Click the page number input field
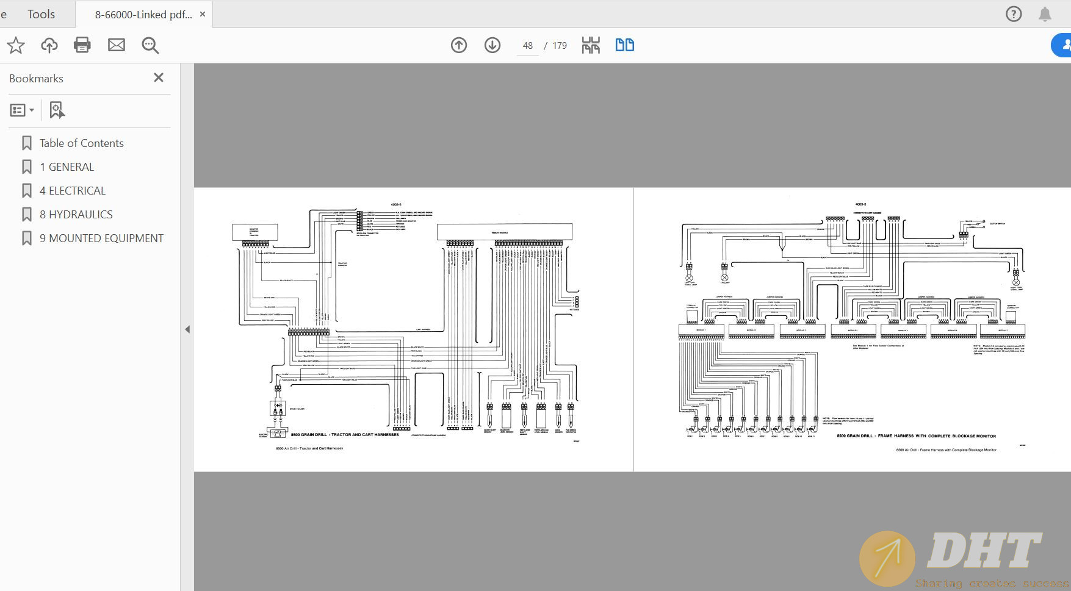Screen dimensions: 1071x591 528,46
